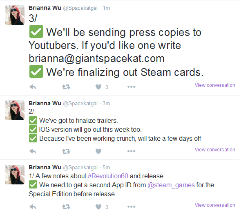
Task: Retweet the 2/ finalize trailers tweet
Action: 66,151
